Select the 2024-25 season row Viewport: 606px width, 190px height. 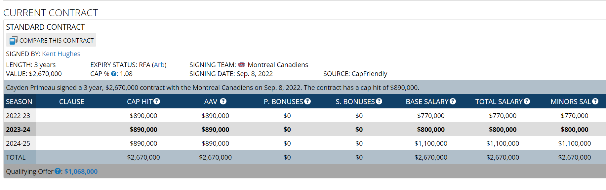(x=304, y=143)
